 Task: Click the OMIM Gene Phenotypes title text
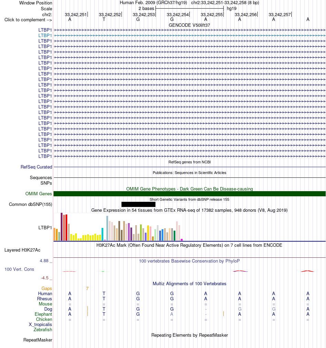pyautogui.click(x=189, y=189)
